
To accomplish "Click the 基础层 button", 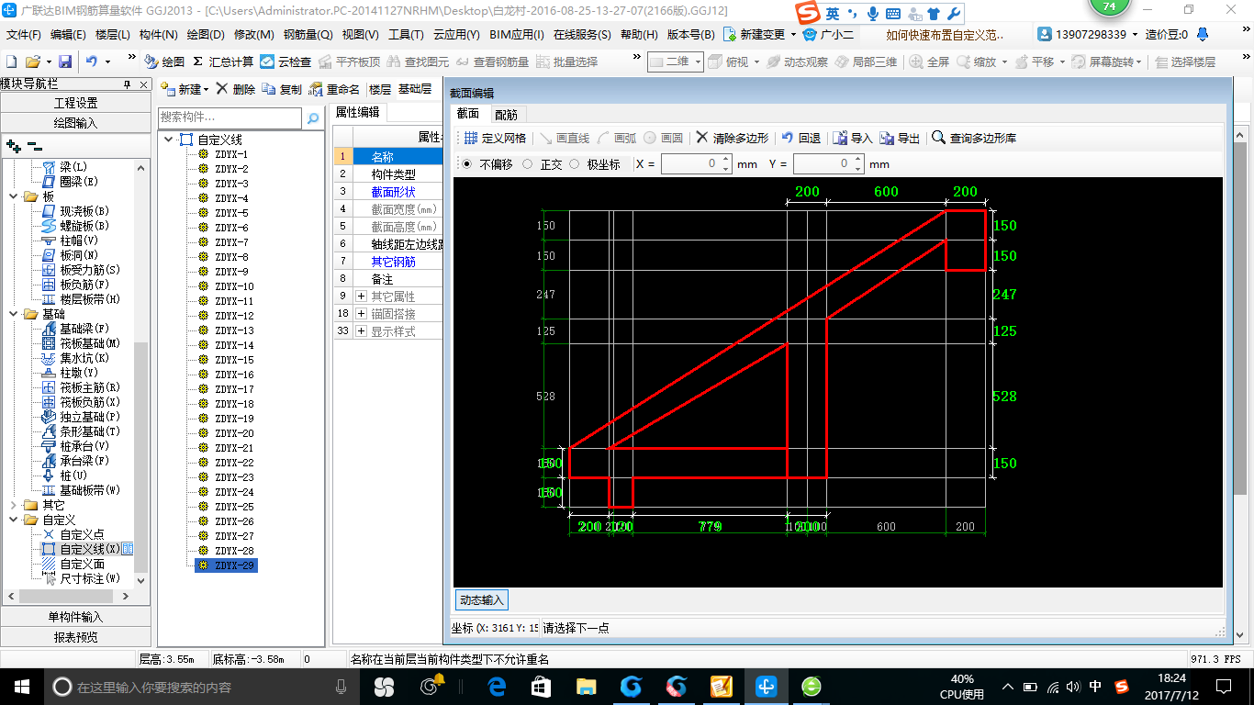I will pyautogui.click(x=415, y=89).
